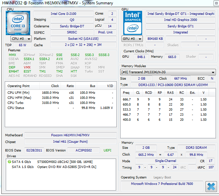The image size is (219, 196).
Task: Click the Sandy Bridge-DT codename field
Action: pyautogui.click(x=72, y=26)
